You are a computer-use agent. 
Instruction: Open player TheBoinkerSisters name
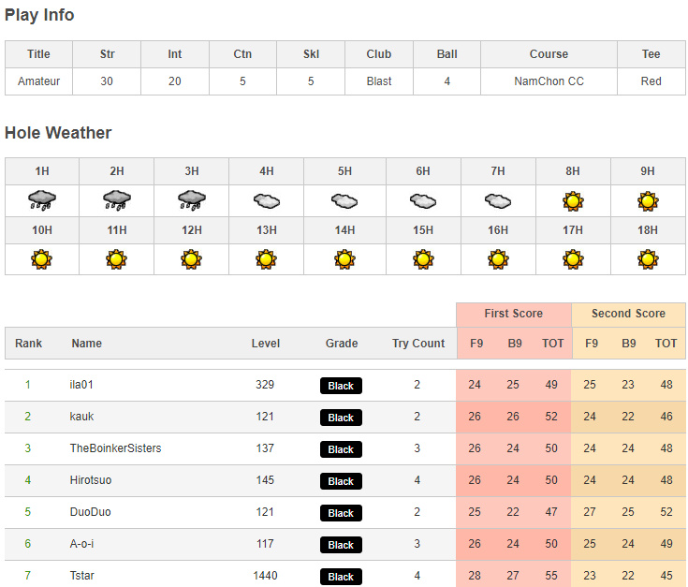click(x=115, y=448)
